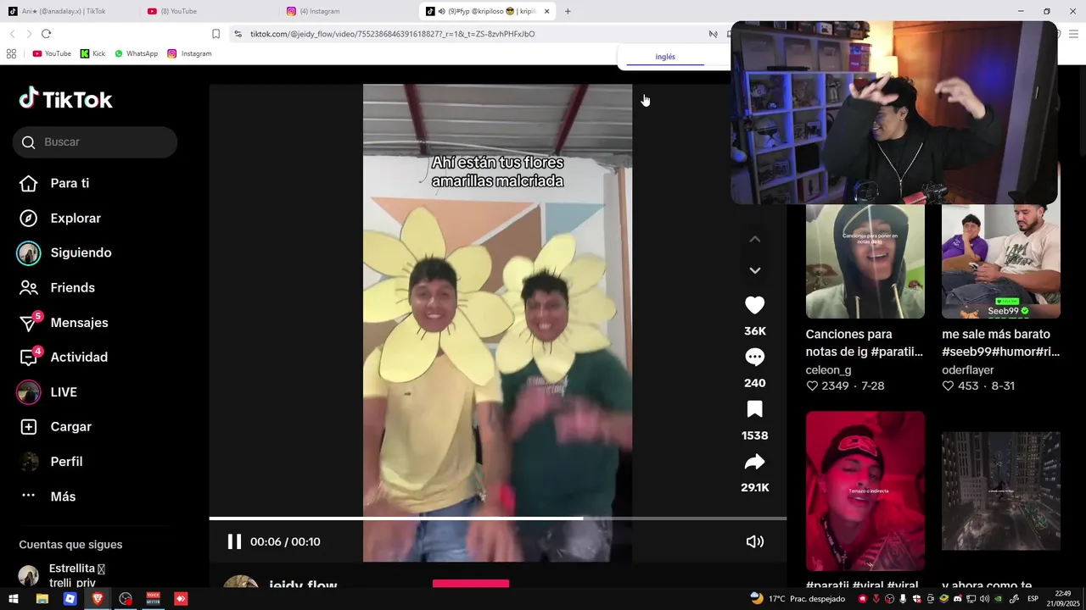1086x610 pixels.
Task: Open LIVE section in sidebar
Action: tap(64, 392)
